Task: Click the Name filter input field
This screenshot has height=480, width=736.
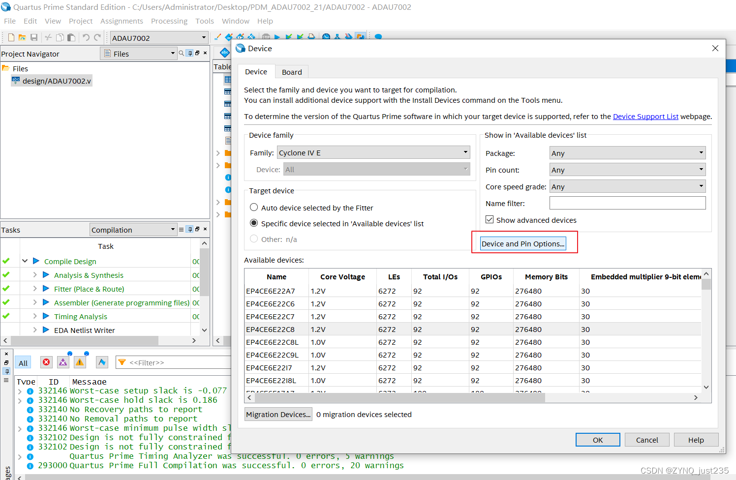Action: click(x=627, y=203)
